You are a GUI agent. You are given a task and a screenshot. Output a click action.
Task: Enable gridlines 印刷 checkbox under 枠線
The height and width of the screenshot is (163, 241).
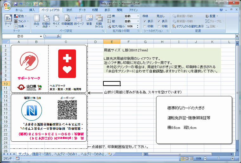pos(145,26)
